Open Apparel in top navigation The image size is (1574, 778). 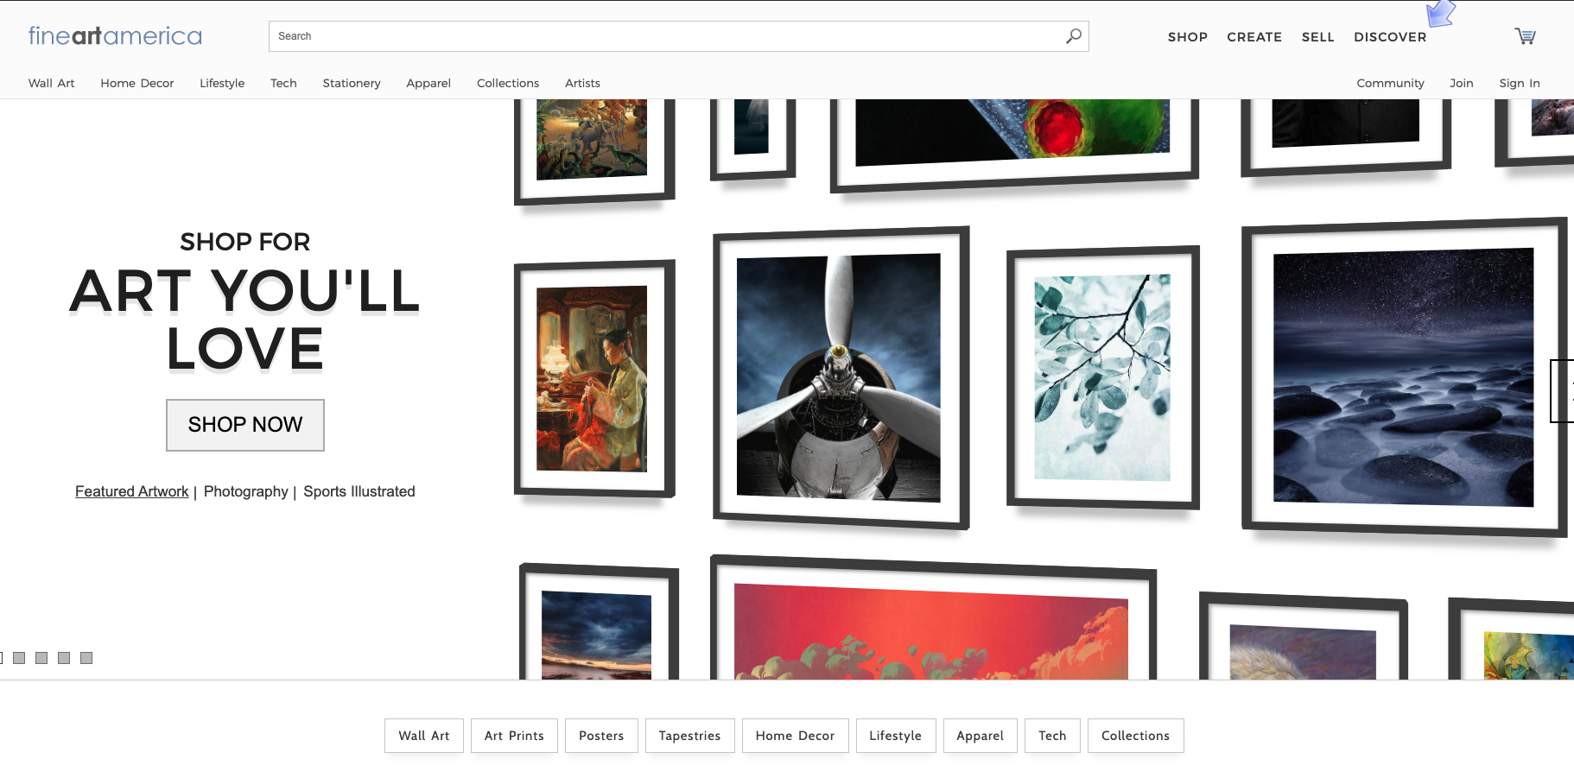click(428, 83)
